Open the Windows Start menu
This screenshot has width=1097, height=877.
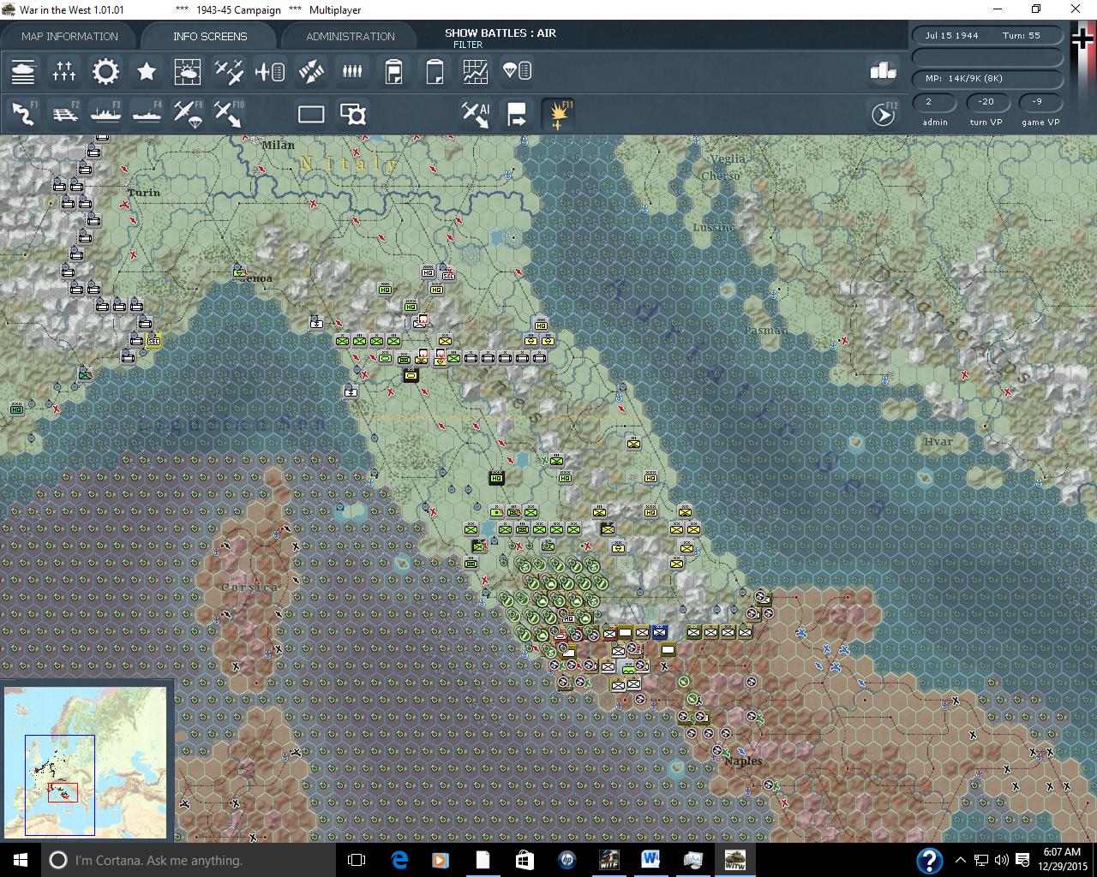[21, 860]
